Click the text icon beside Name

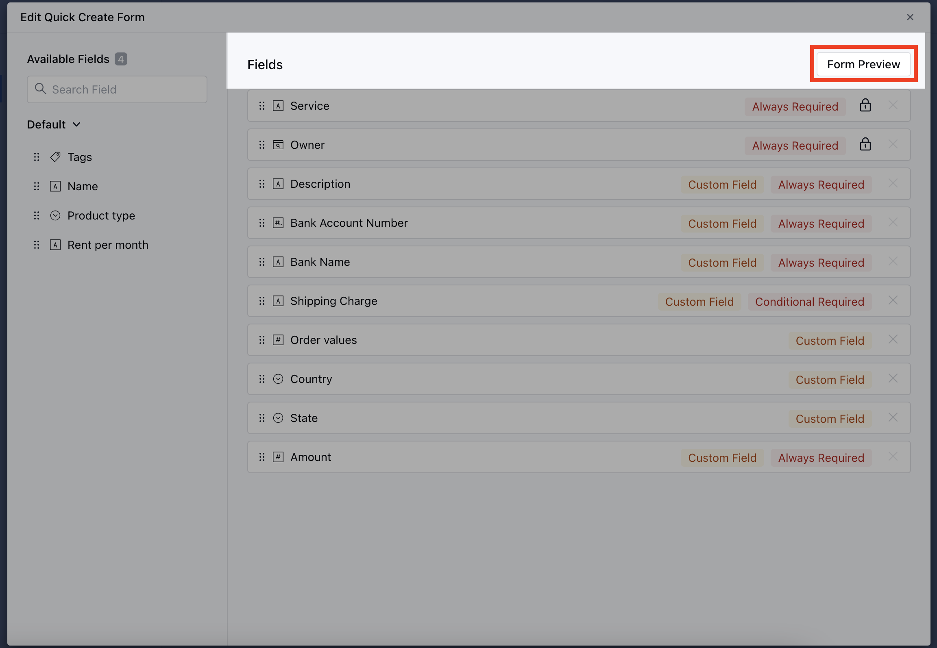[x=55, y=186]
